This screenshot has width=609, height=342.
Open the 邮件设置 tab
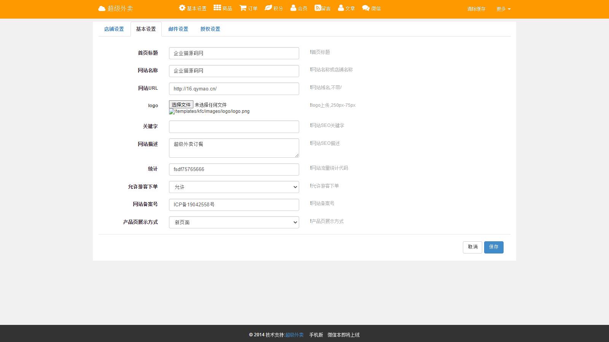(x=178, y=29)
